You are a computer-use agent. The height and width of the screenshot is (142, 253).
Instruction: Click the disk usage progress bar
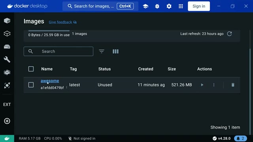tap(49, 31)
